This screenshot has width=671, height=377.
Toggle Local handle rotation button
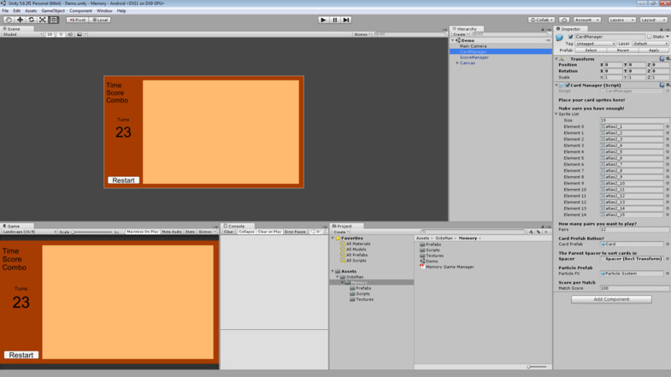click(100, 20)
